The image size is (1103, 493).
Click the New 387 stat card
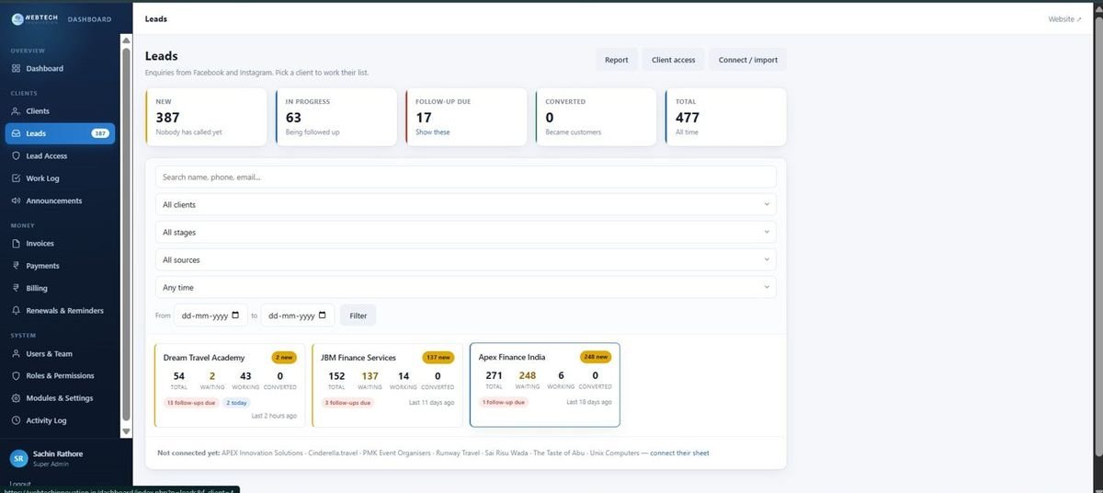click(206, 117)
